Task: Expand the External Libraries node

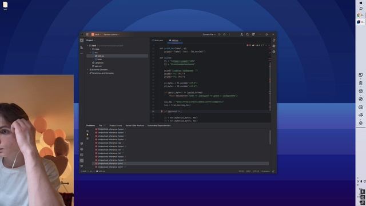Action: coord(88,70)
